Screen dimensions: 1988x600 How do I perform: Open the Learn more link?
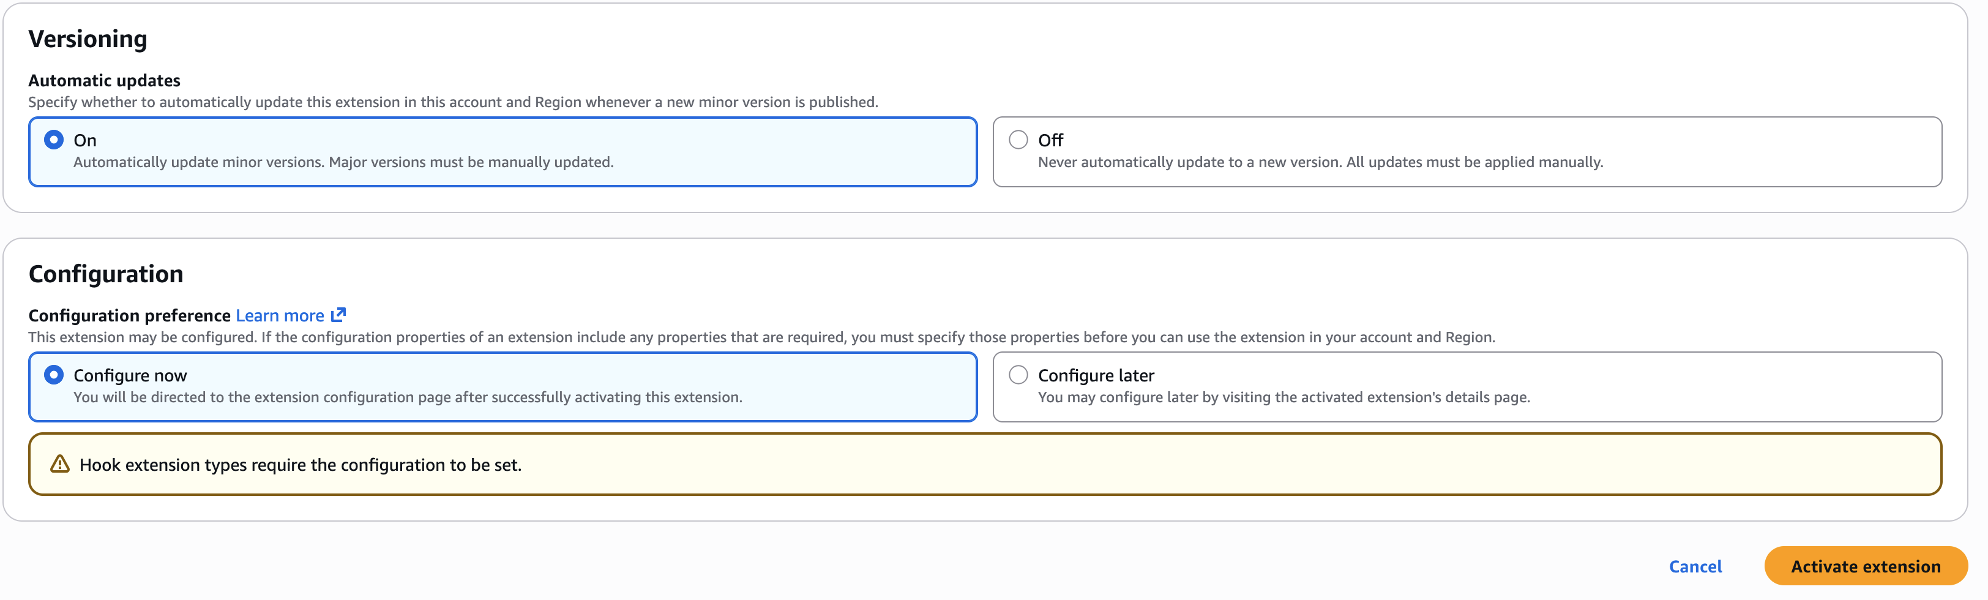click(280, 315)
